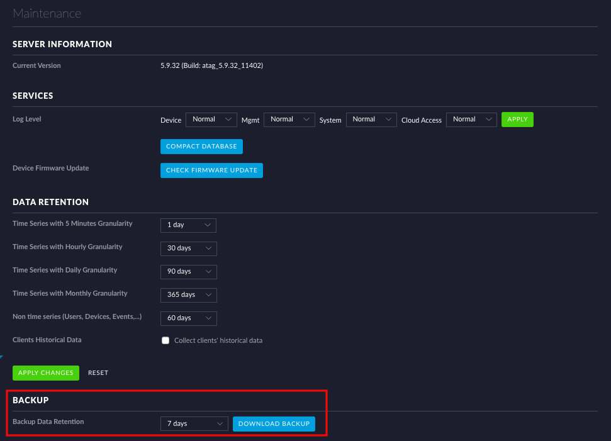Open the 5 Minutes Granularity retention dropdown

coord(188,225)
